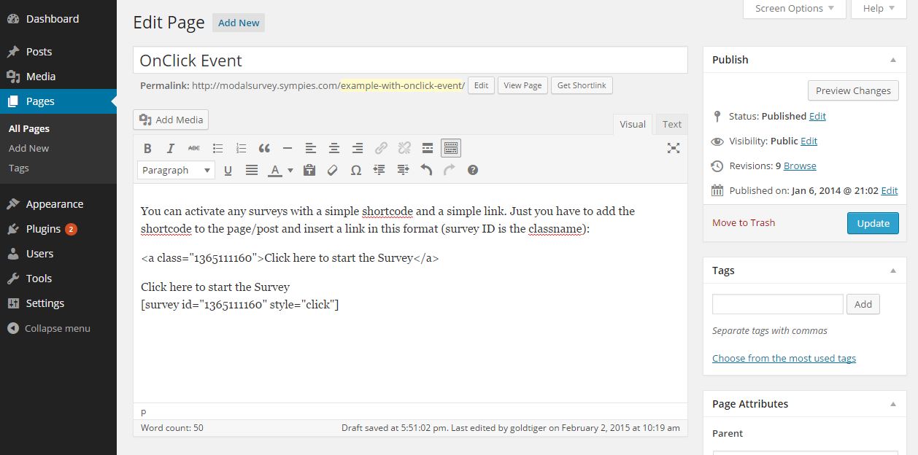Open the Media menu
This screenshot has width=918, height=455.
[x=58, y=77]
